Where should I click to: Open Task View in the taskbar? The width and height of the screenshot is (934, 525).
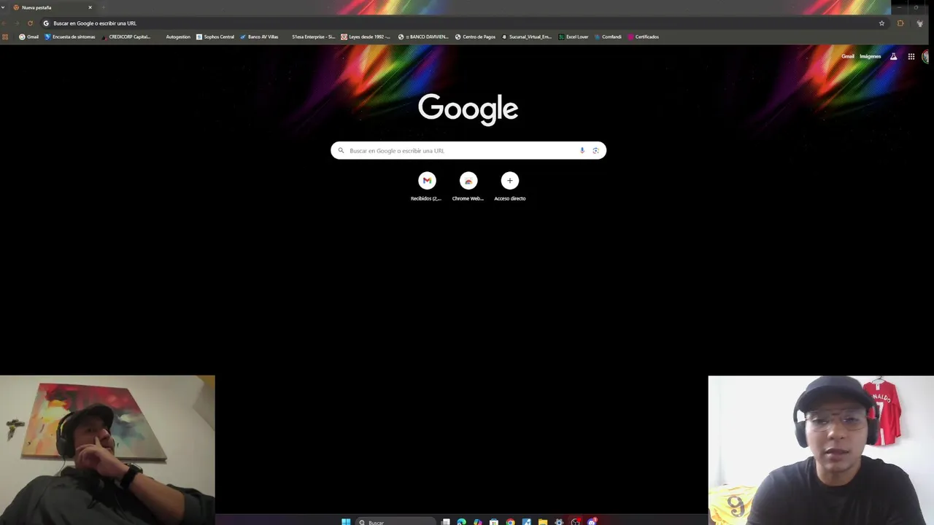pyautogui.click(x=446, y=522)
